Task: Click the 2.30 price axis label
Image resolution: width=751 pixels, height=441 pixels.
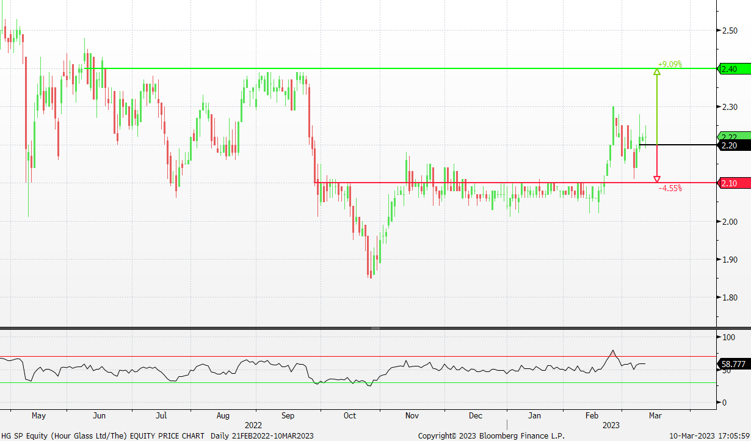Action: 730,107
